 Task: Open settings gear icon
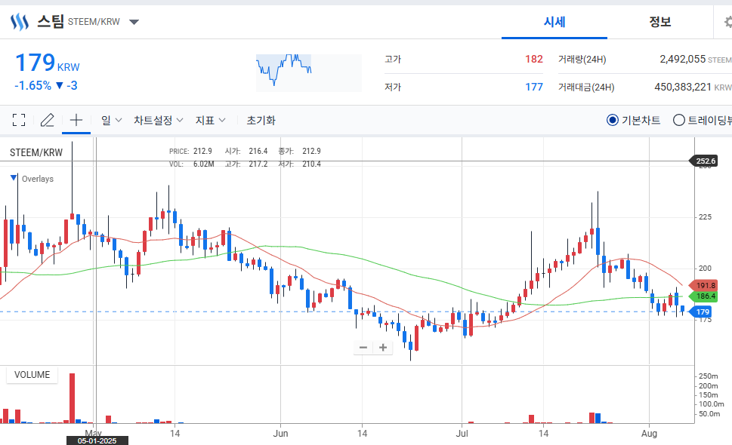tap(727, 22)
